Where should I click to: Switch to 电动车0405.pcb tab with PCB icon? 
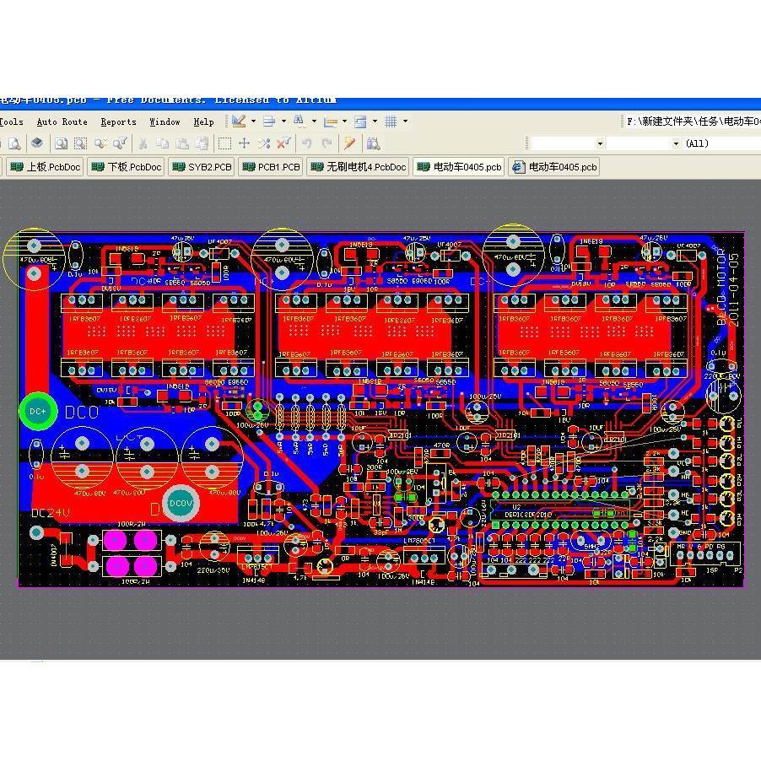pos(459,167)
